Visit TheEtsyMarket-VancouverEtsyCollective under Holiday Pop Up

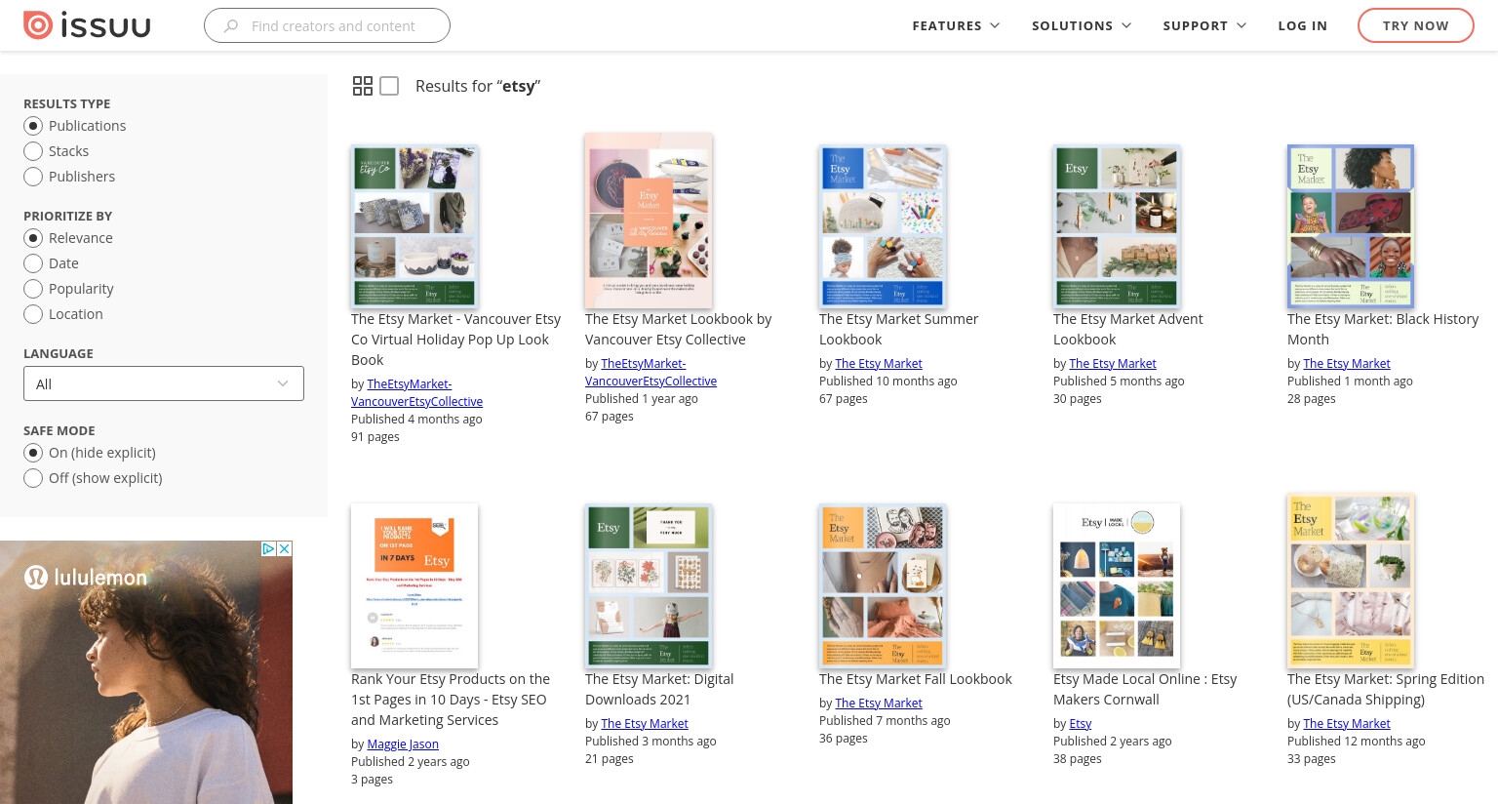pos(417,393)
